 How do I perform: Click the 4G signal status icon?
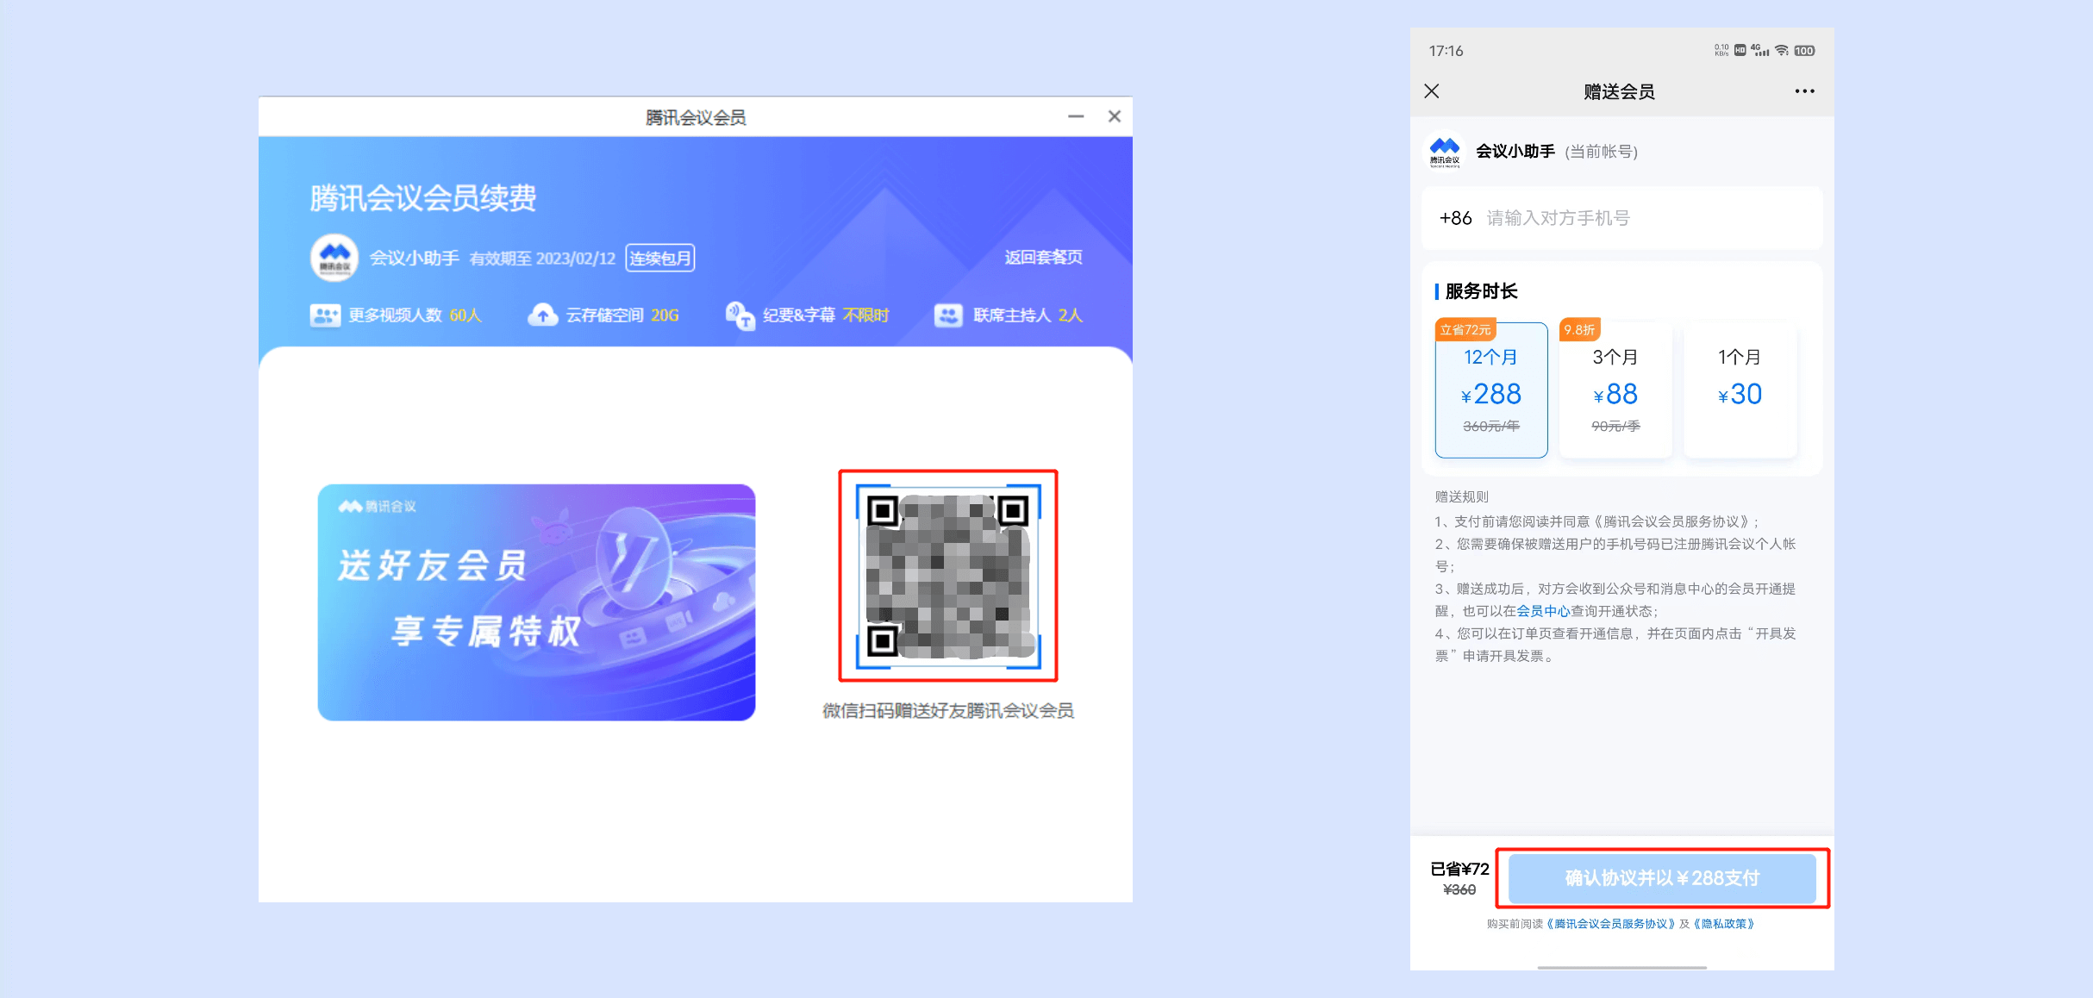1759,51
